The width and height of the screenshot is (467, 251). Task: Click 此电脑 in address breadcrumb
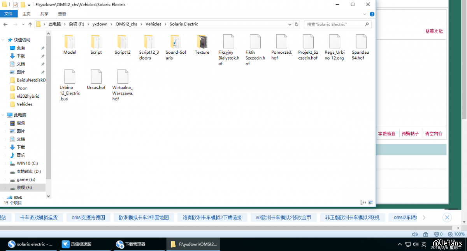coord(54,24)
